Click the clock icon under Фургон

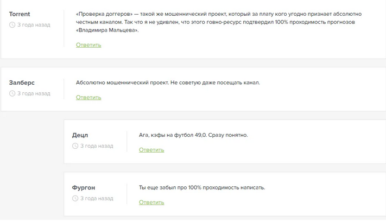pyautogui.click(x=75, y=198)
